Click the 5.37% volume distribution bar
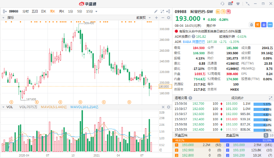 click(x=262, y=104)
